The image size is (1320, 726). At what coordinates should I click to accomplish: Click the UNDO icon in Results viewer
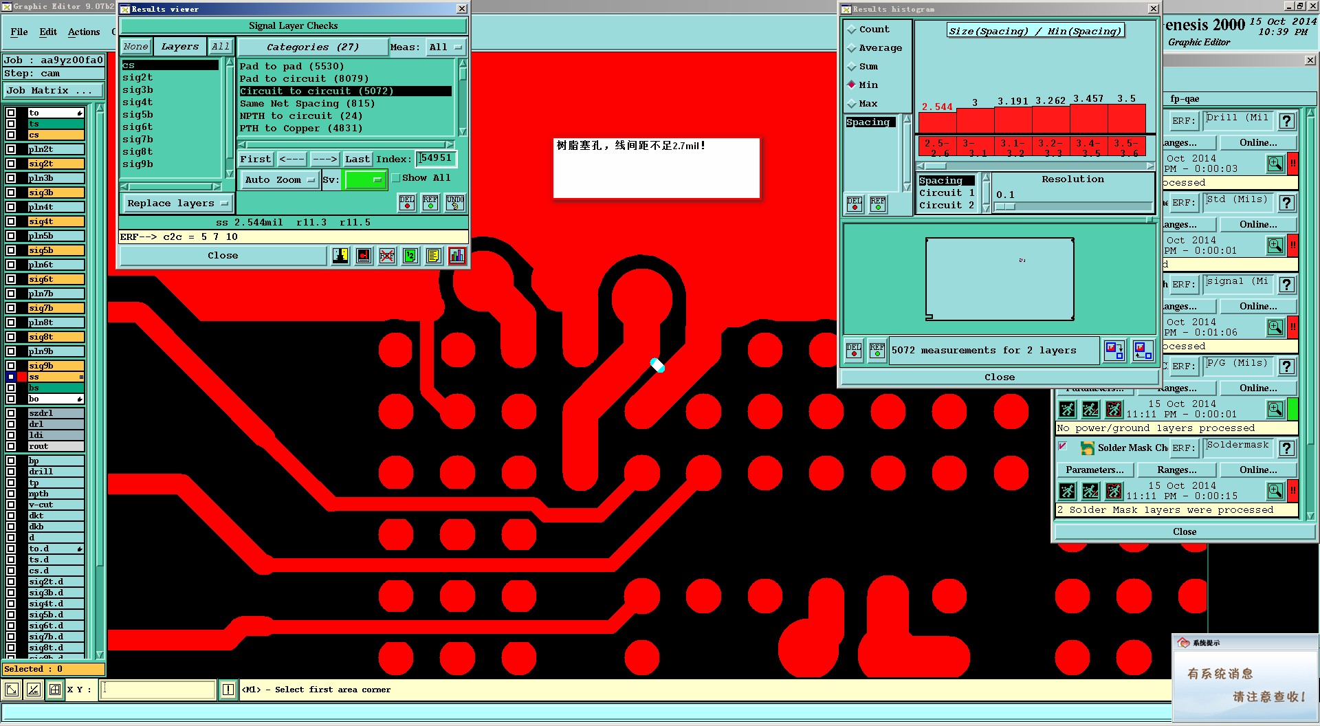coord(455,203)
